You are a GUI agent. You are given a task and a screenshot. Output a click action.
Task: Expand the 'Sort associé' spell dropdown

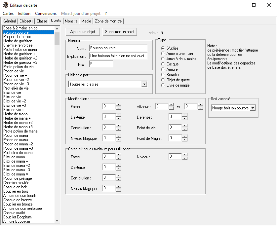click(x=253, y=108)
